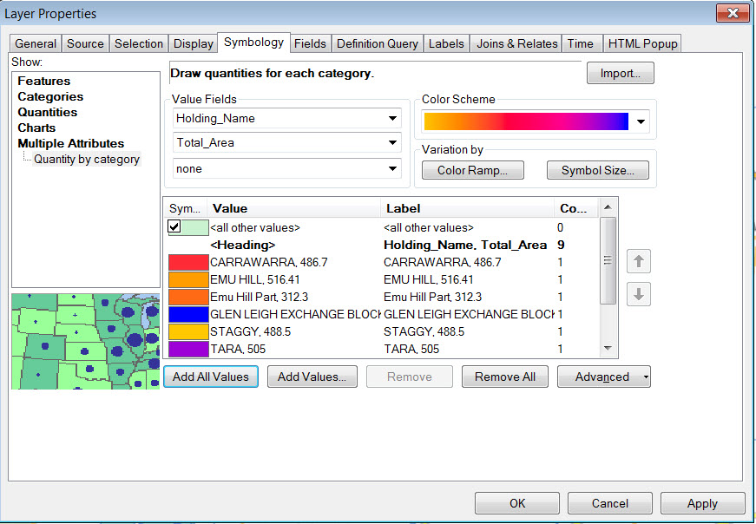Click Remove All button

pyautogui.click(x=505, y=377)
